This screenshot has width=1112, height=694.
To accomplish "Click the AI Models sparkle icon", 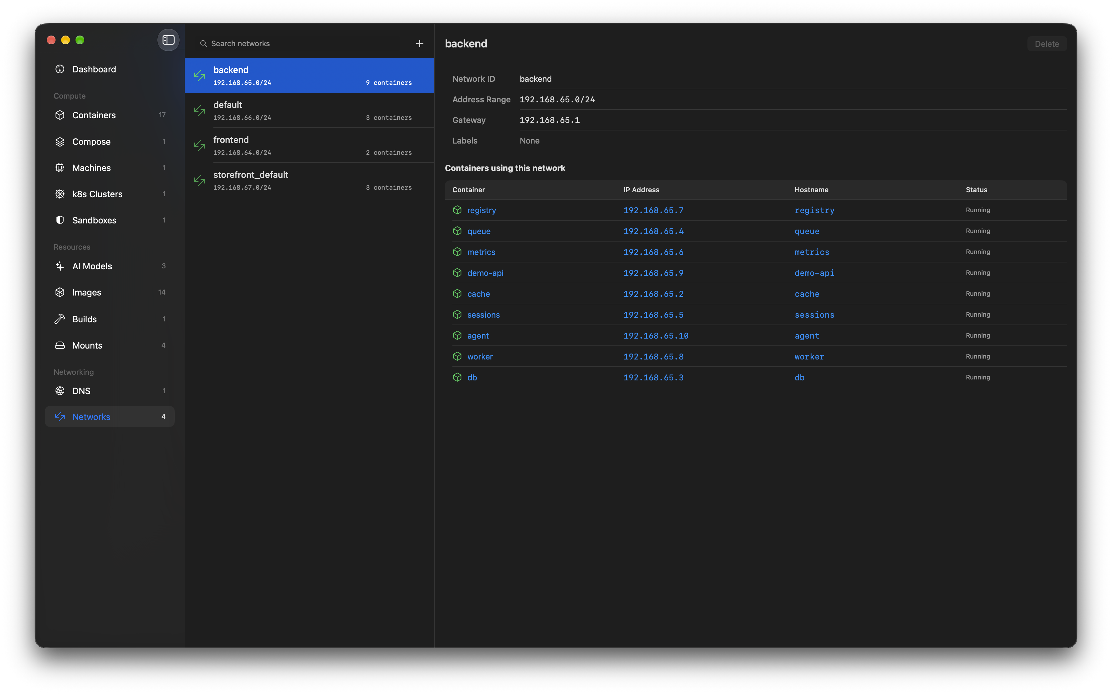I will tap(60, 266).
